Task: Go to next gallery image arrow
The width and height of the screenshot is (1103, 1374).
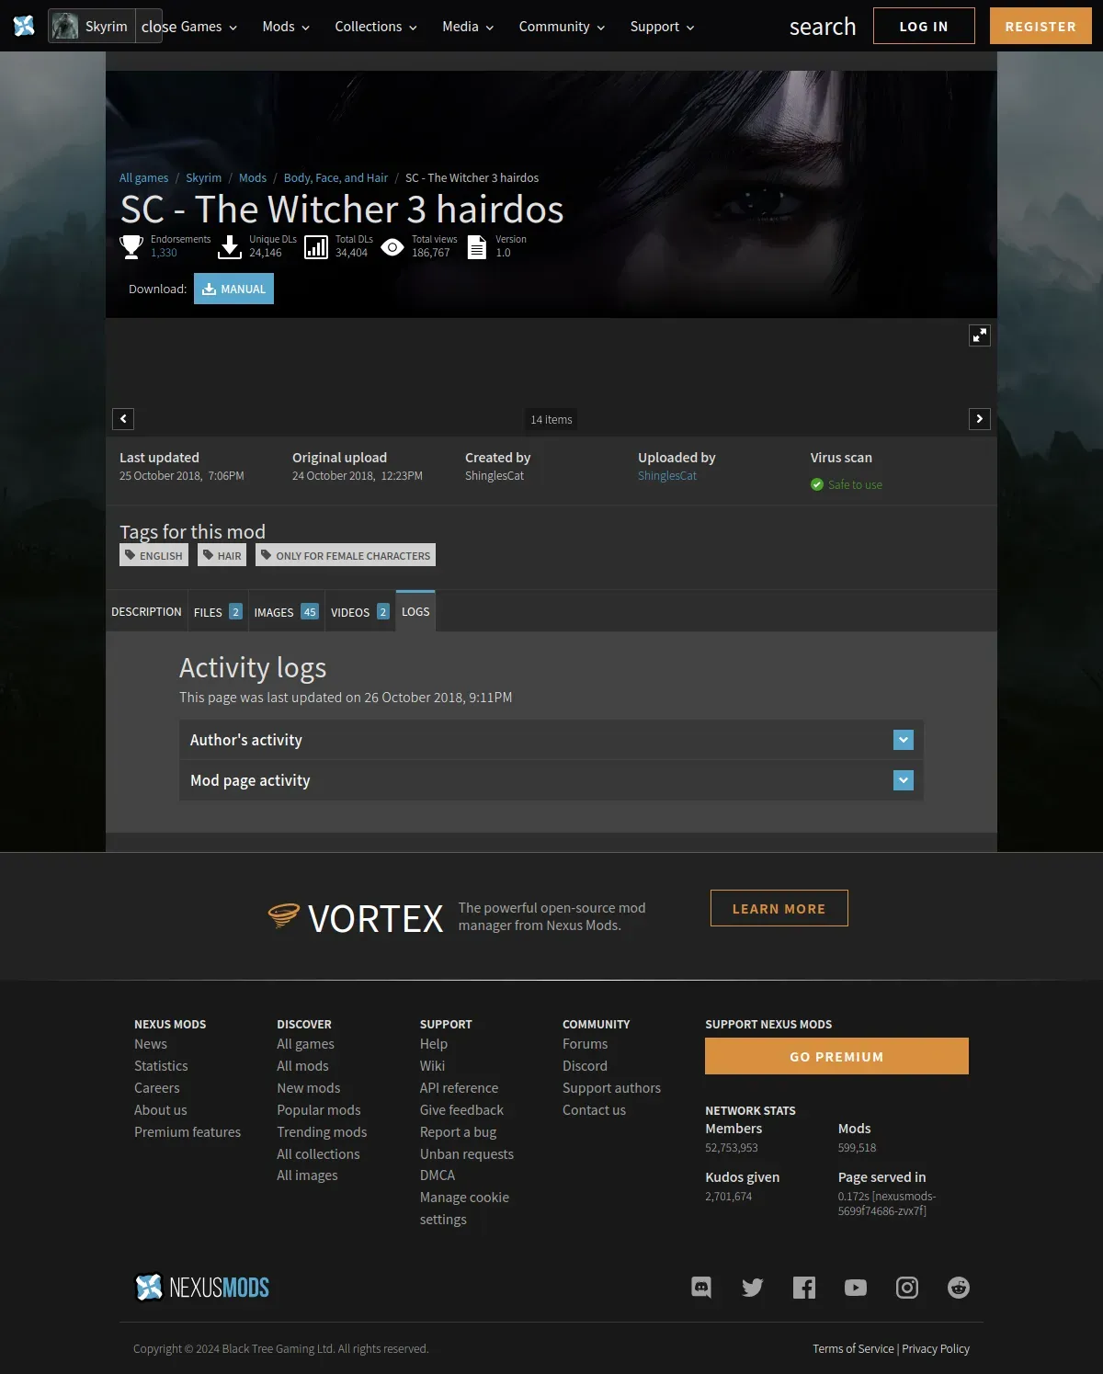Action: [980, 419]
